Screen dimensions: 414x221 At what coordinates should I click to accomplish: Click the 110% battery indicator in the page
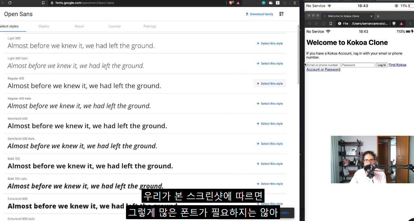[x=405, y=32]
